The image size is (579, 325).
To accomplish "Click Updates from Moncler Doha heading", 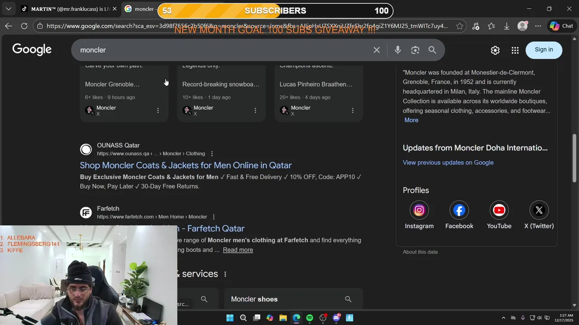I will [475, 148].
